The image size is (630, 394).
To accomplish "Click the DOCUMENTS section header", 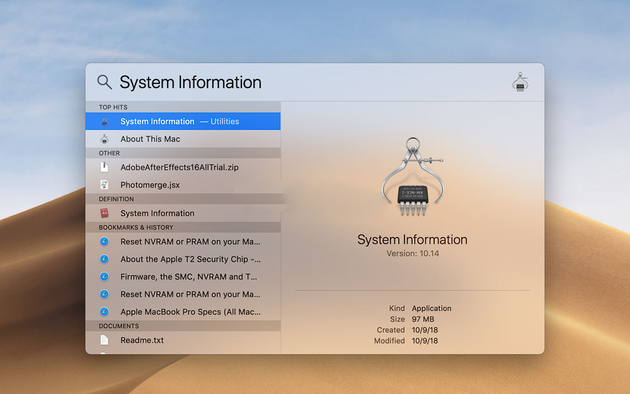I will coord(119,326).
